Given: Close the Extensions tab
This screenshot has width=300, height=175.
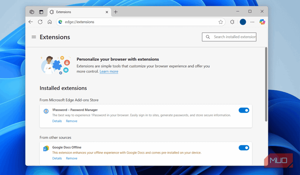Looking at the screenshot, I should (x=107, y=12).
